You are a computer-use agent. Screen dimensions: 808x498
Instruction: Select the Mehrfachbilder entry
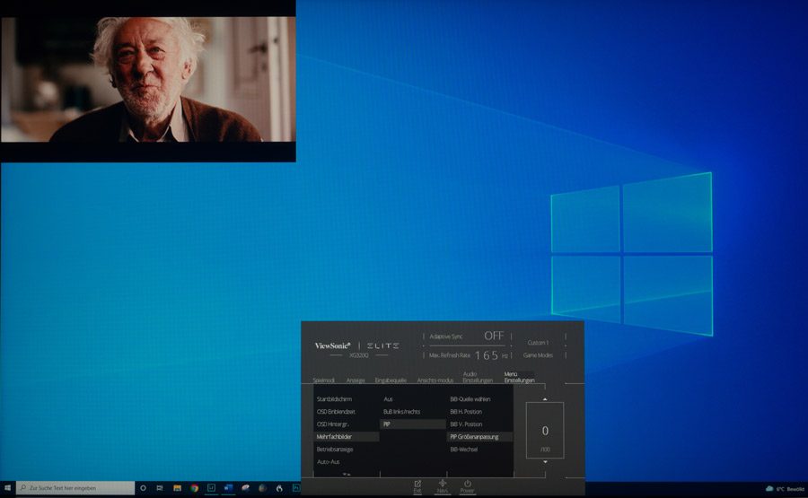pyautogui.click(x=346, y=437)
